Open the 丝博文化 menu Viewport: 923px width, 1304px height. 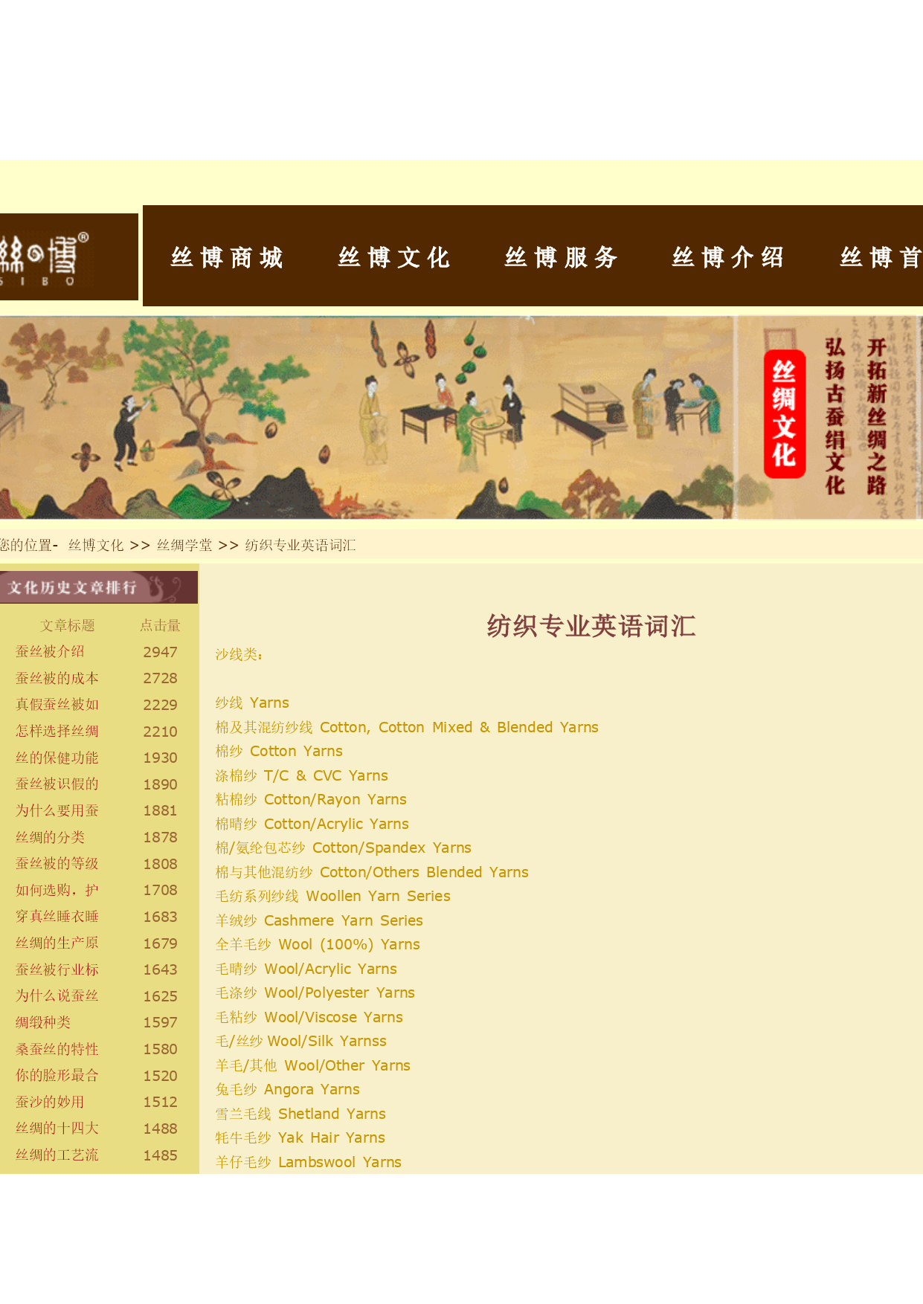coord(394,257)
